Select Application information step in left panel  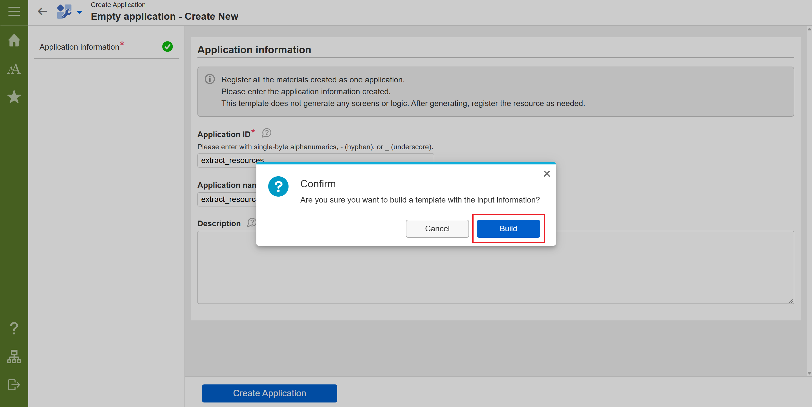[80, 47]
